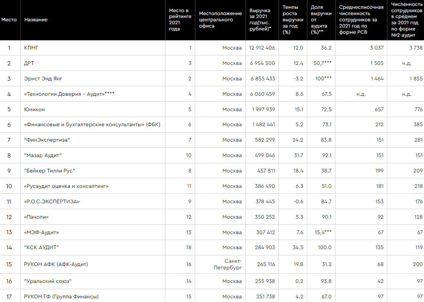Click revenue value '378 445'
This screenshot has height=302, width=424.
point(265,201)
